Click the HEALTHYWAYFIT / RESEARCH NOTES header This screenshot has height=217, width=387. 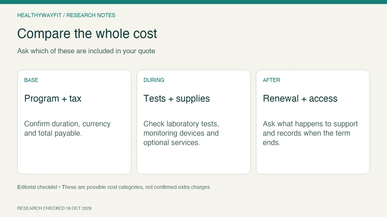tap(66, 15)
